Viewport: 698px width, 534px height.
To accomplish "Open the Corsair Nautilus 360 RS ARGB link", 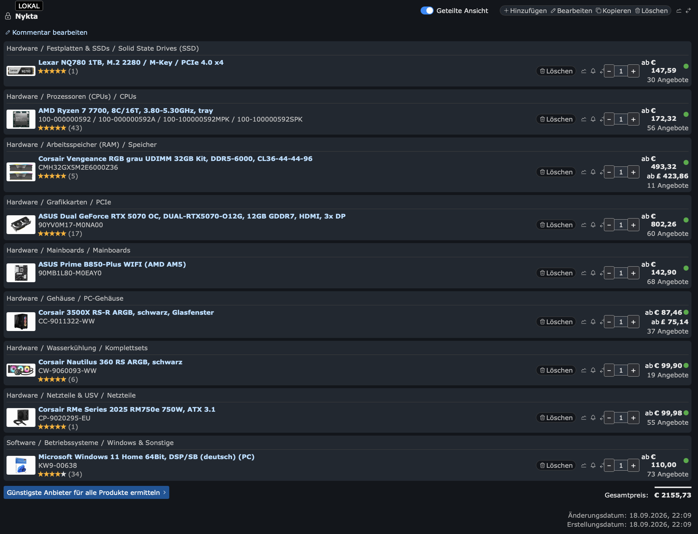I will [x=110, y=362].
